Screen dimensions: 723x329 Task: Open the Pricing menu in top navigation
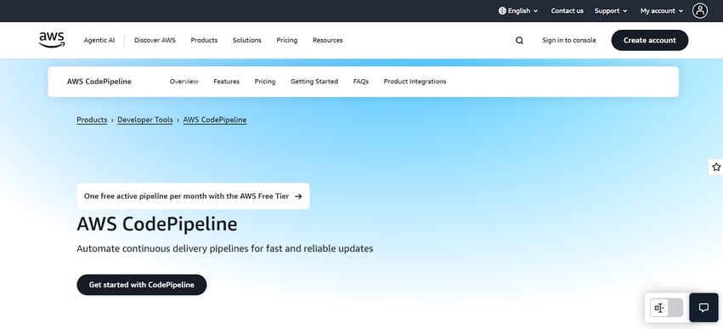(287, 40)
